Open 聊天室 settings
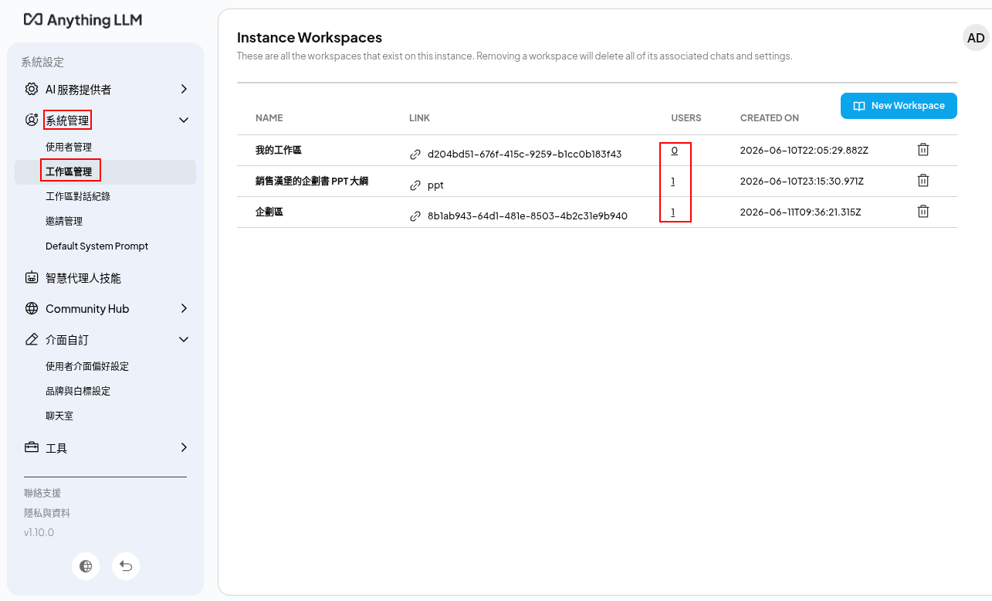992x601 pixels. click(x=59, y=416)
